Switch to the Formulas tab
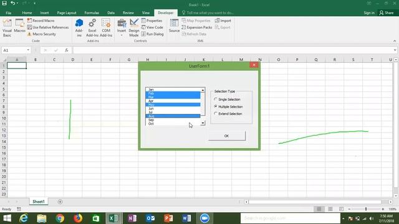Image resolution: width=399 pixels, height=224 pixels. pos(92,12)
